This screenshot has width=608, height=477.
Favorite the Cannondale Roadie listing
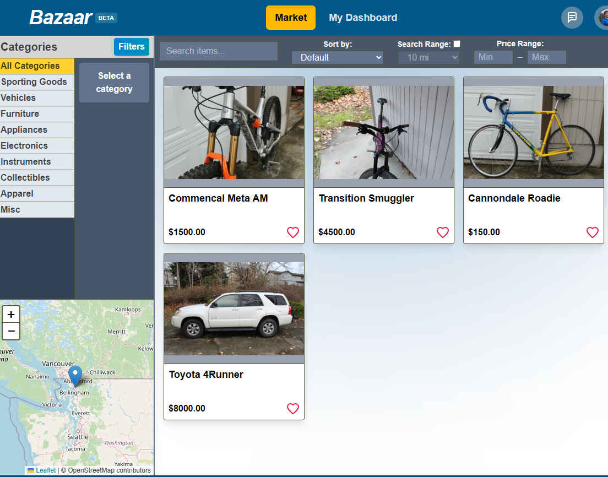tap(592, 232)
